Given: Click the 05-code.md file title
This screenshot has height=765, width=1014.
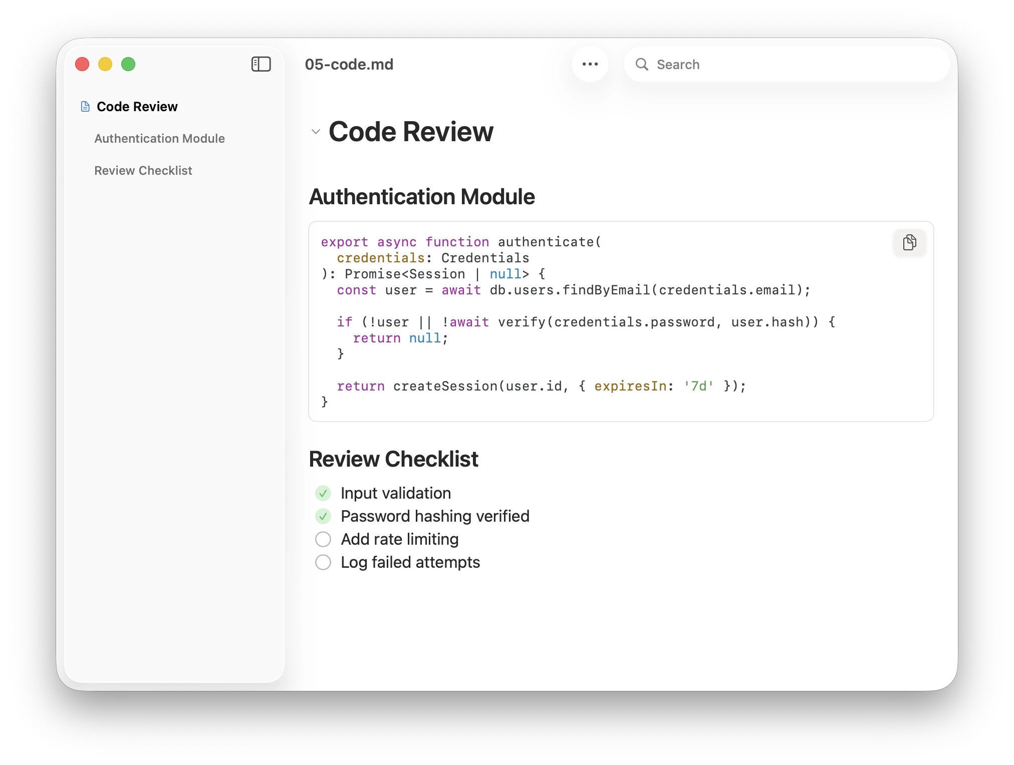Looking at the screenshot, I should (x=349, y=64).
